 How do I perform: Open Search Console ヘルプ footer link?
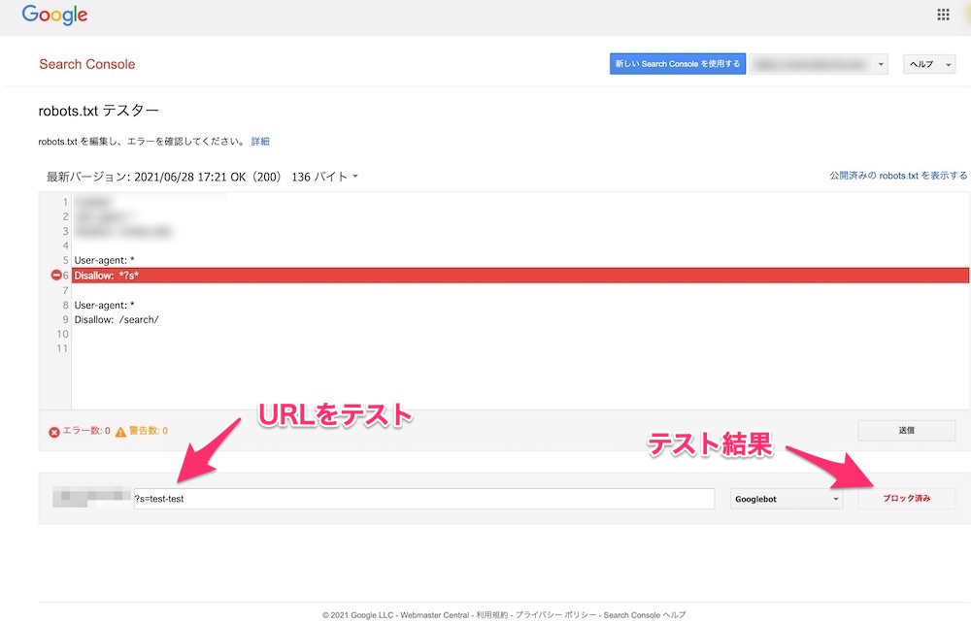coord(645,615)
